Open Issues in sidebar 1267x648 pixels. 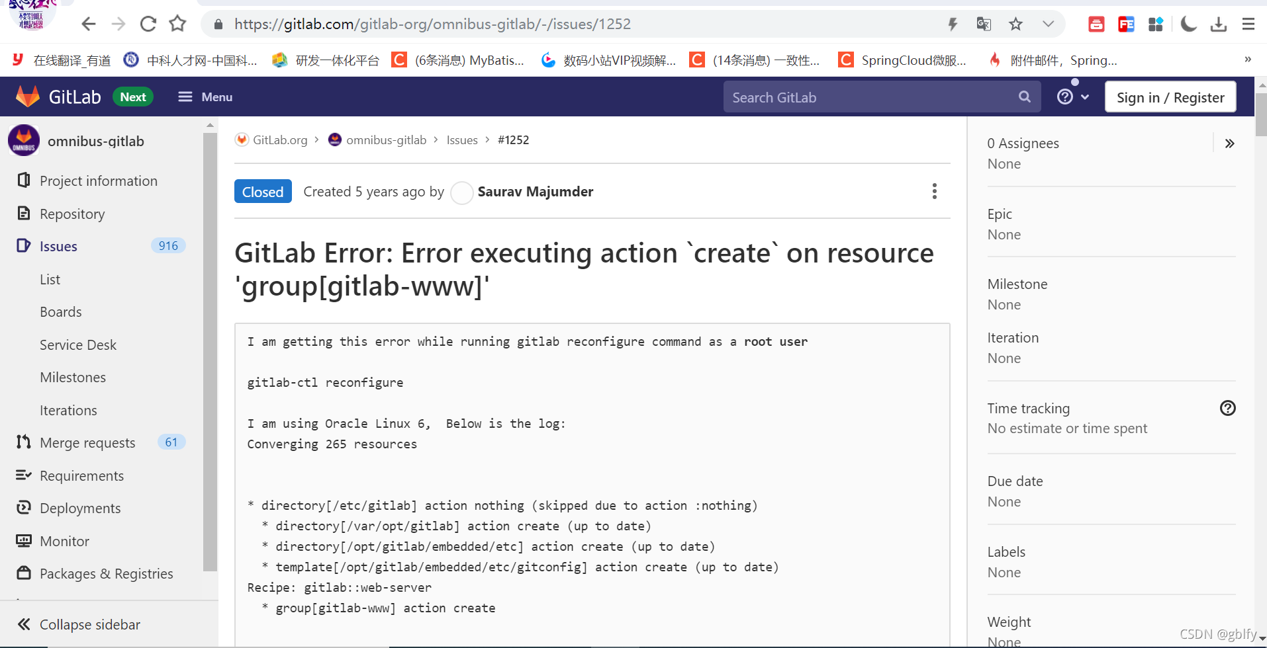58,246
